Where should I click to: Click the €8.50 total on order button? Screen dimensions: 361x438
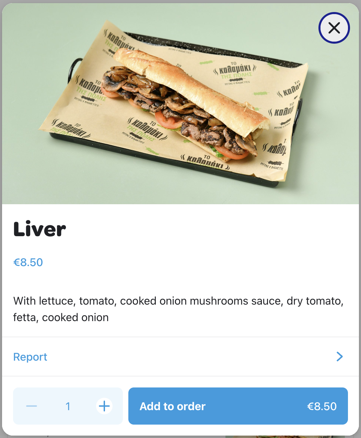[x=322, y=406]
